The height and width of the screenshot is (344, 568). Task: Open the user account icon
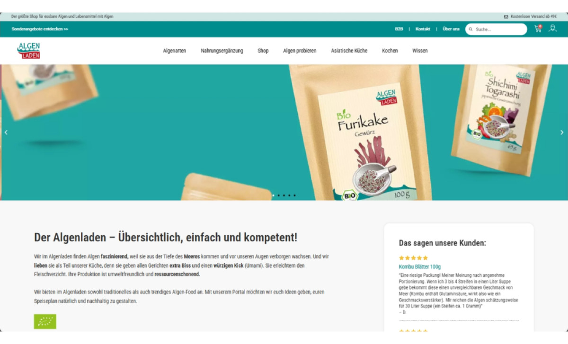[552, 28]
